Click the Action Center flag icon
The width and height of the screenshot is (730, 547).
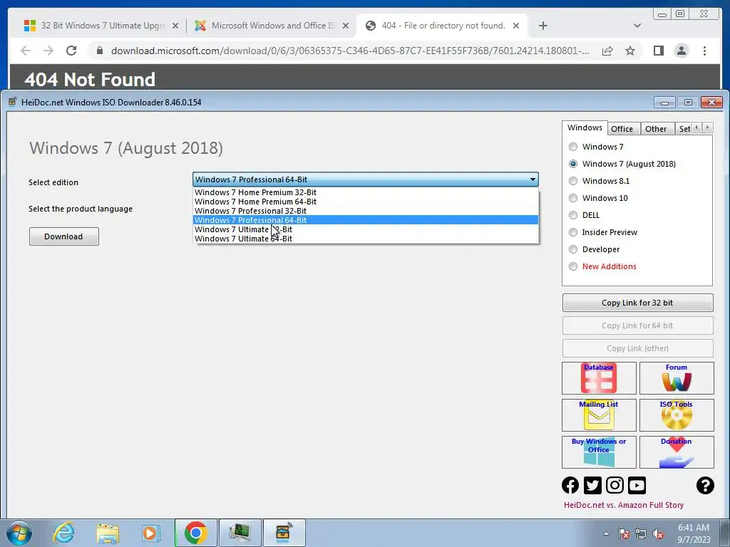point(623,534)
